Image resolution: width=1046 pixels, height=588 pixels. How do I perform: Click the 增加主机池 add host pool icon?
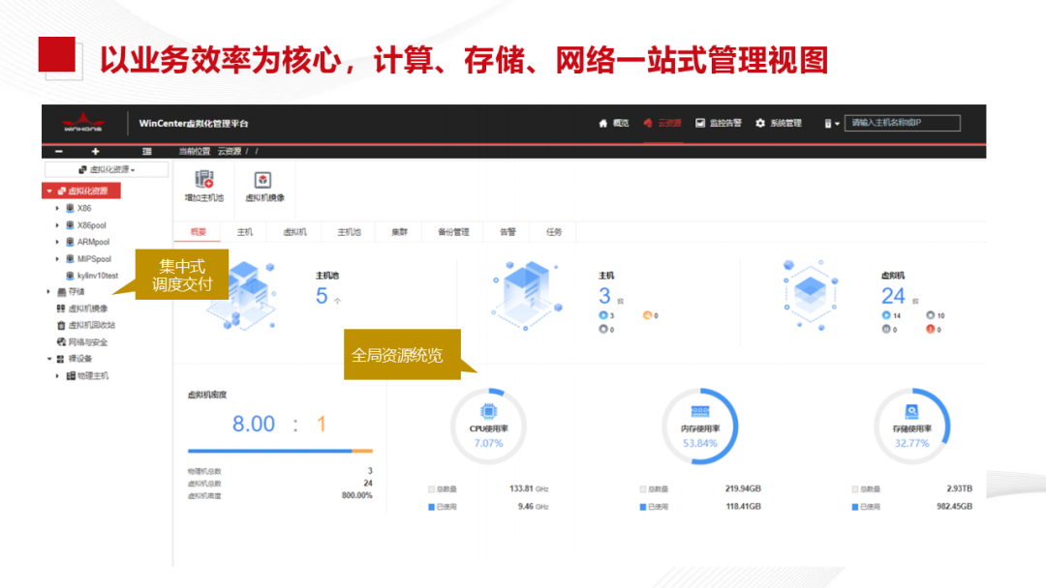(x=204, y=179)
